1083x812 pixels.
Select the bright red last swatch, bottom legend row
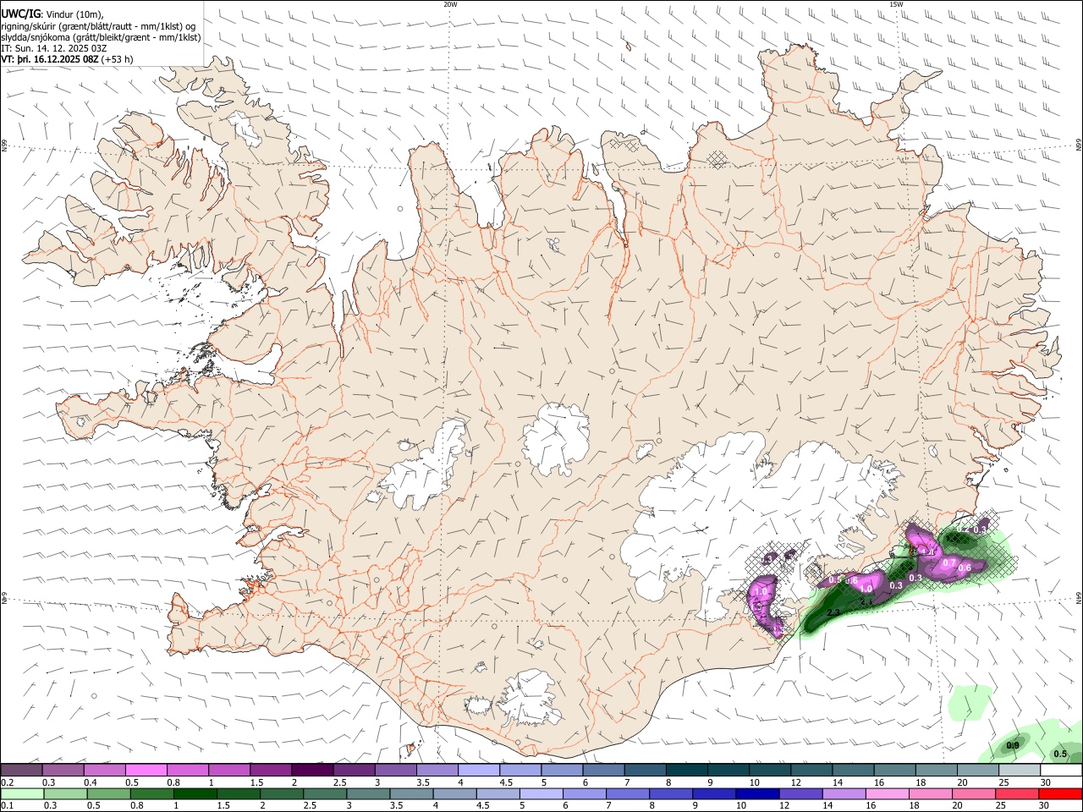pyautogui.click(x=1061, y=794)
